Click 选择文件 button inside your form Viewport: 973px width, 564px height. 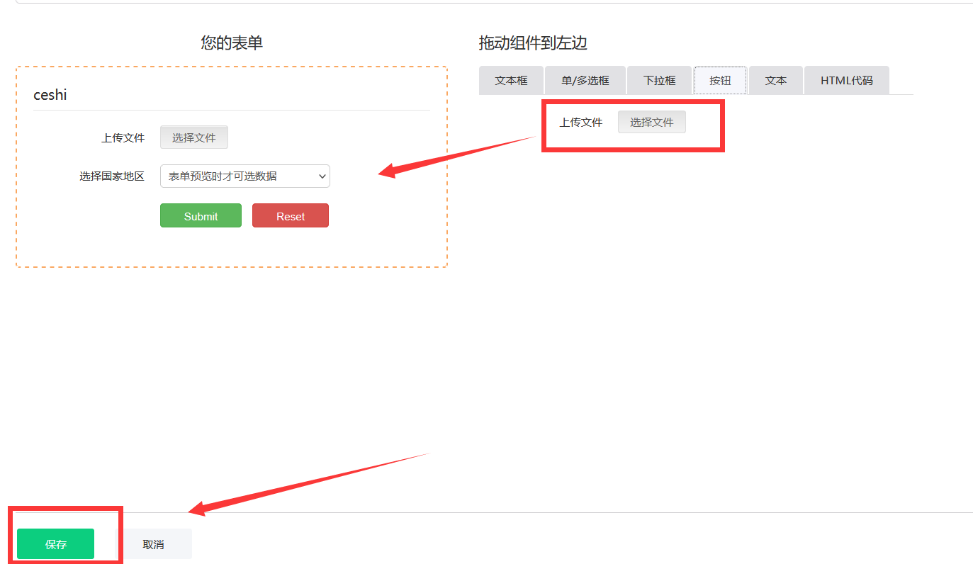pyautogui.click(x=194, y=137)
